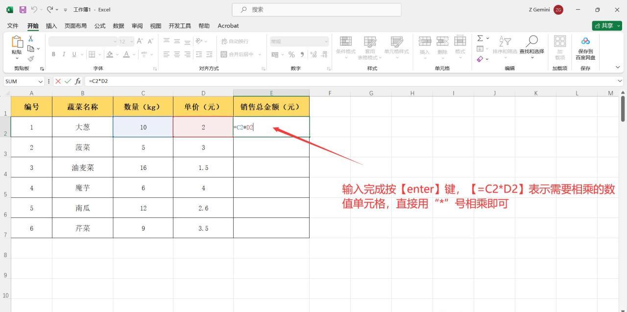
Task: Click the Increase Indent icon
Action: (209, 54)
